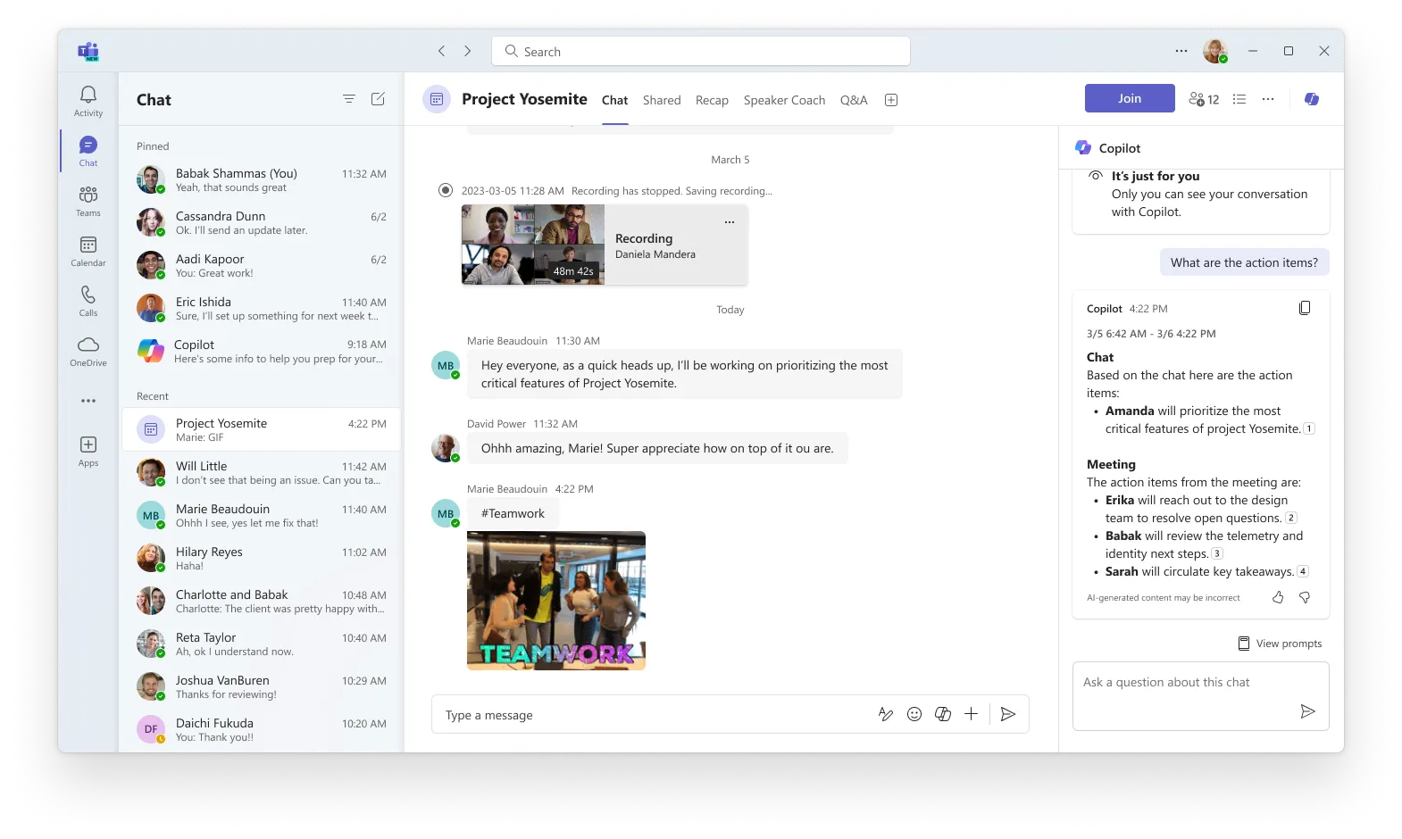Open more message actions plus icon
This screenshot has width=1402, height=839.
[x=972, y=714]
